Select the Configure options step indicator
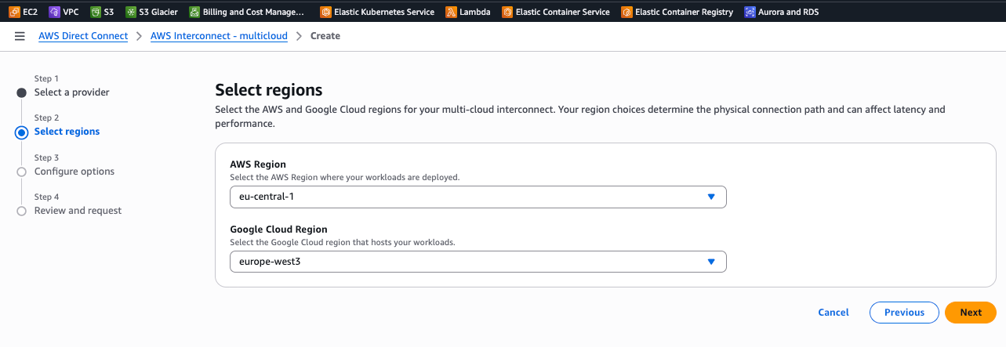 22,172
